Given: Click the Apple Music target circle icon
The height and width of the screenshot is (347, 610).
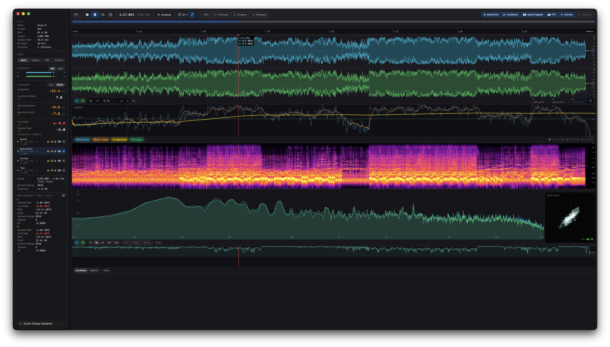Looking at the screenshot, I should pos(64,151).
